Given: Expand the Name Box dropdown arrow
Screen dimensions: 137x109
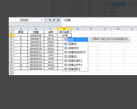Looking at the screenshot, I should [42, 20].
